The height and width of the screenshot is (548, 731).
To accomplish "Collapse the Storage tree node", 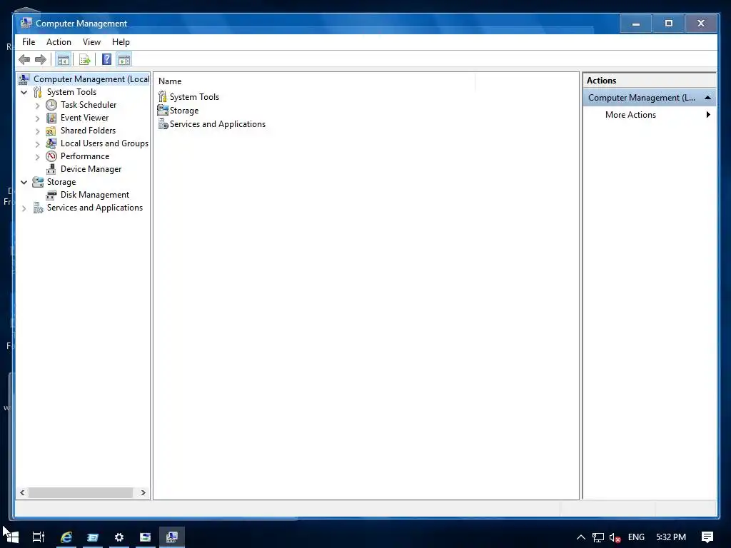I will point(24,182).
